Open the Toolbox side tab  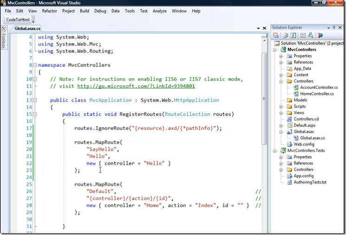click(4, 38)
